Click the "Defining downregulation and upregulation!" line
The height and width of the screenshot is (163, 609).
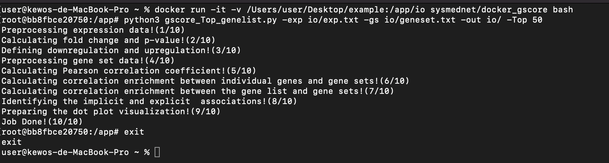point(121,50)
